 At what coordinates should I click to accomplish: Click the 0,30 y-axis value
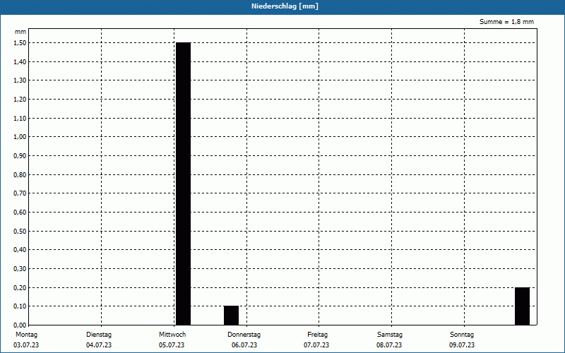[x=20, y=269]
